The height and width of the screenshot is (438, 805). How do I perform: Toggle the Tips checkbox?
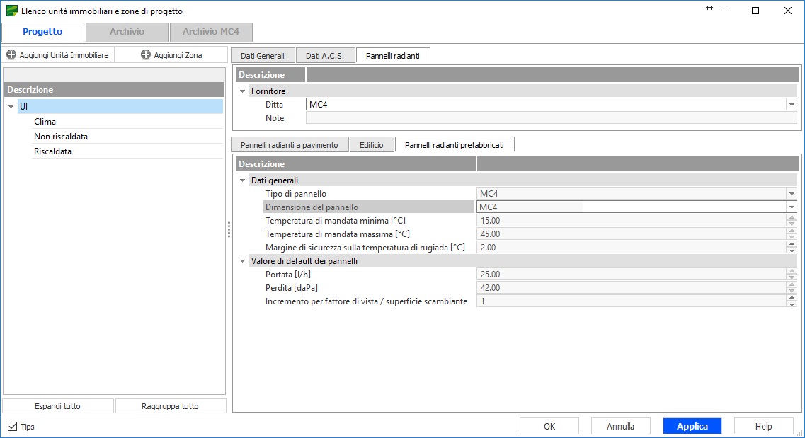pos(12,426)
